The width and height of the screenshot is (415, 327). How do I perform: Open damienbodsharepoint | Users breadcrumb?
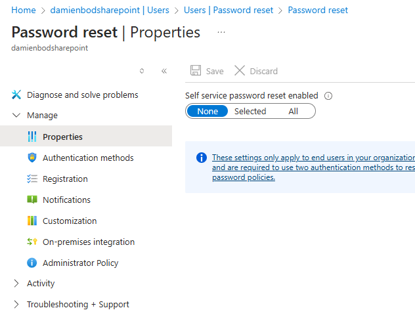coord(110,10)
